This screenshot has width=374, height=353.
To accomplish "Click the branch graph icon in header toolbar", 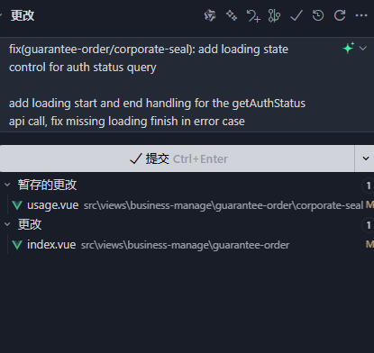I will coord(274,16).
